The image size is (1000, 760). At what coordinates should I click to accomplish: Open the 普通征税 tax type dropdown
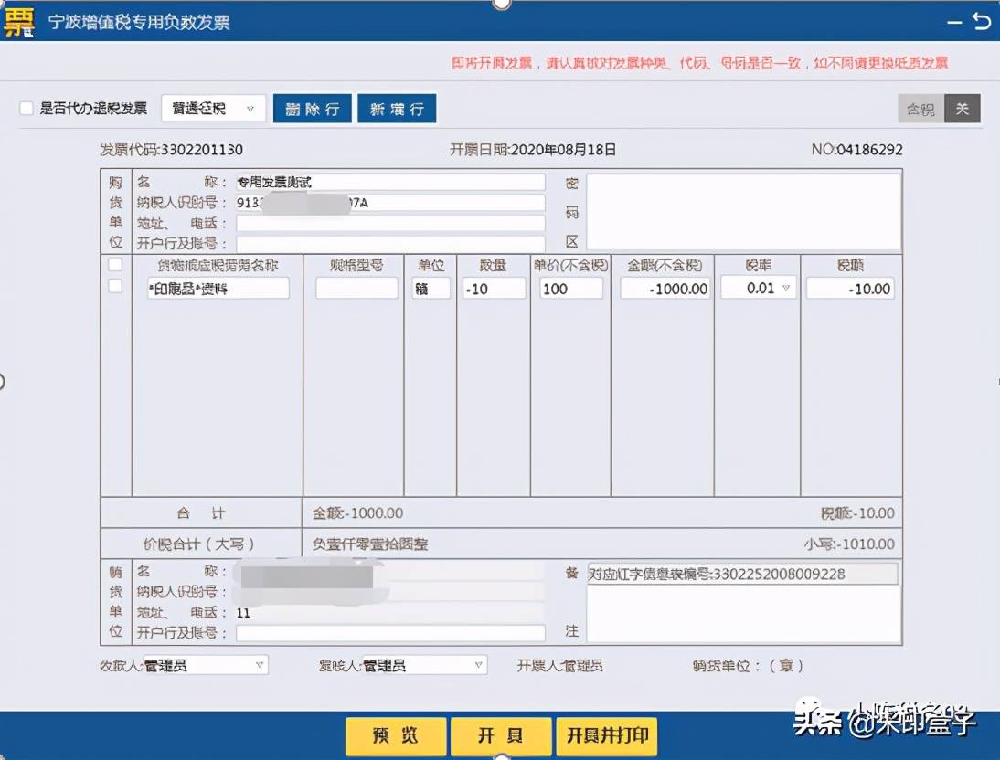[213, 109]
